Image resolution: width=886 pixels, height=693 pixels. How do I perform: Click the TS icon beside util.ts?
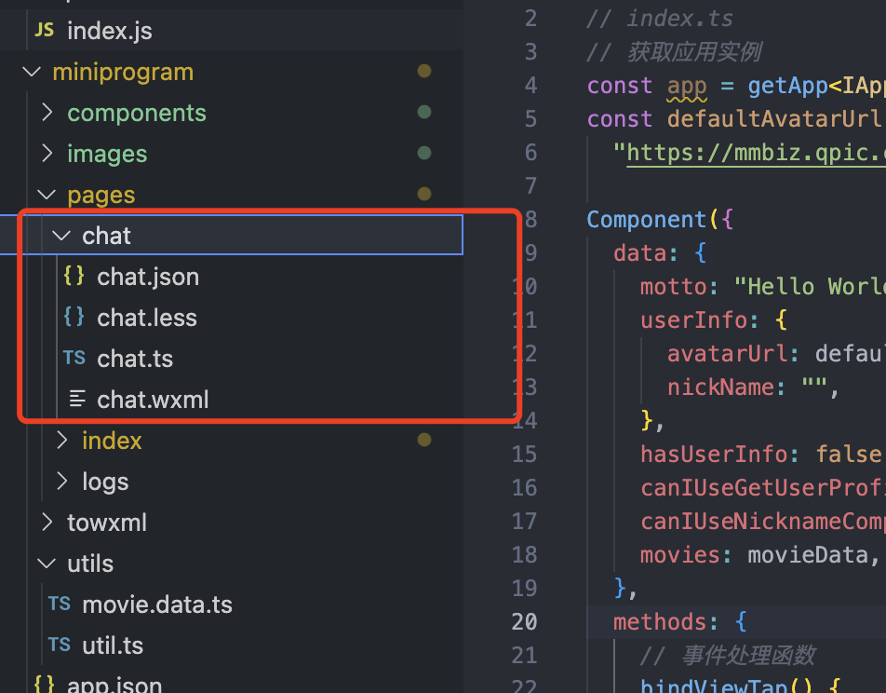point(59,645)
